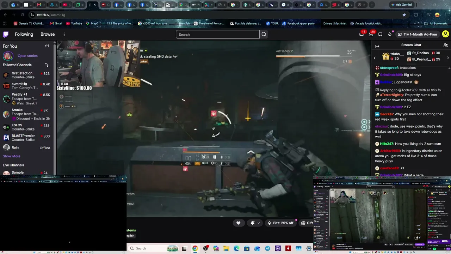Viewport: 451px width, 254px height.
Task: Click the browser address bar URL
Action: 51,15
